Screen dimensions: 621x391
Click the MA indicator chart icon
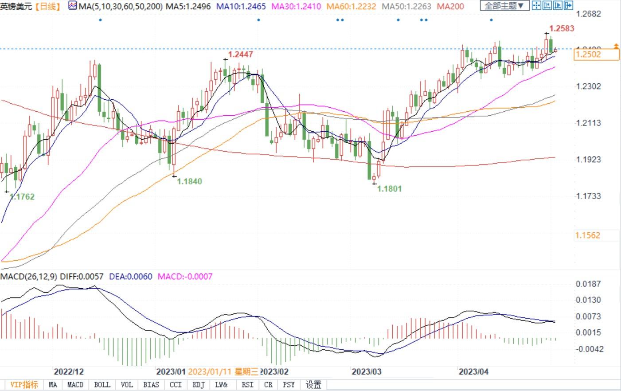pyautogui.click(x=73, y=6)
